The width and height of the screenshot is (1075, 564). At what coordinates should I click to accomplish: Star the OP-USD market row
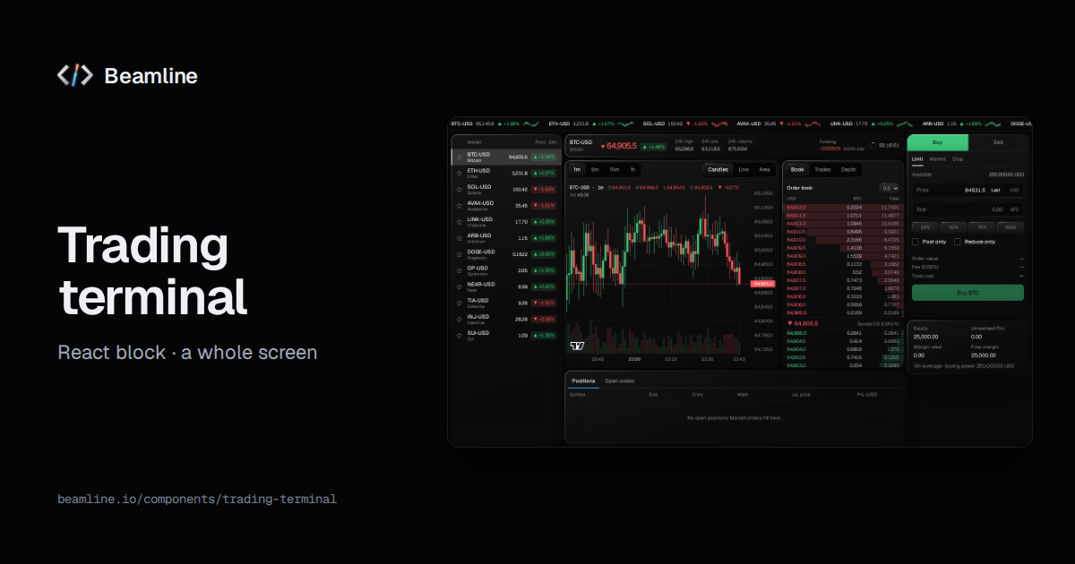point(460,270)
